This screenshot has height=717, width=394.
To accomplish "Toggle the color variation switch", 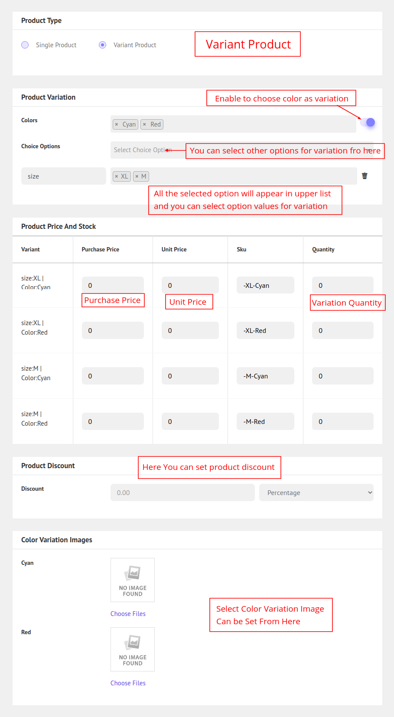I will 368,123.
